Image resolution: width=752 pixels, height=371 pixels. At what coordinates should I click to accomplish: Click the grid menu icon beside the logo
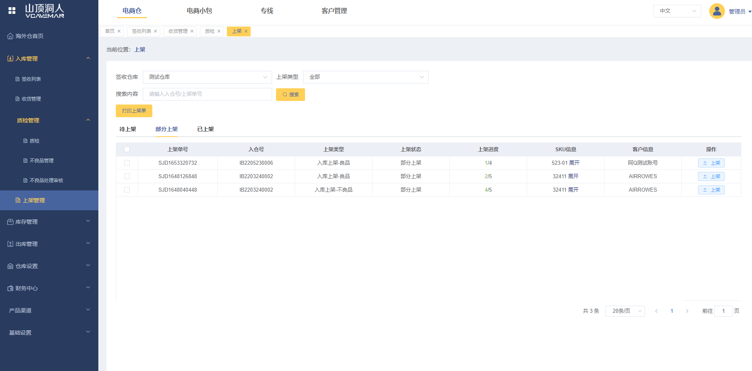[x=12, y=11]
